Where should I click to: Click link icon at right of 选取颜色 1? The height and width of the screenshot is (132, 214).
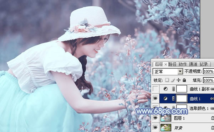[212, 108]
